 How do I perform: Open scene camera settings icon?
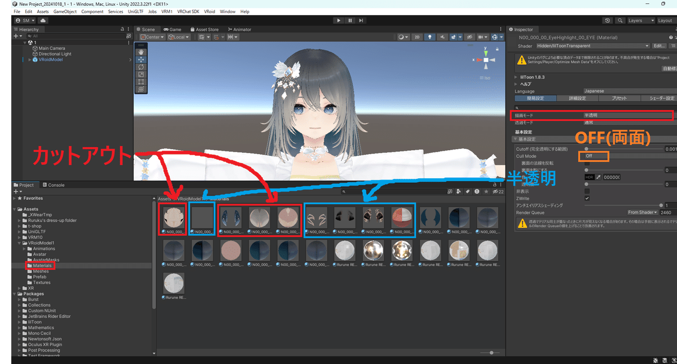pyautogui.click(x=483, y=37)
